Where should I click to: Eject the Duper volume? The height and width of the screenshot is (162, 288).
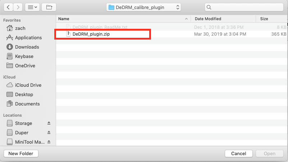click(49, 132)
